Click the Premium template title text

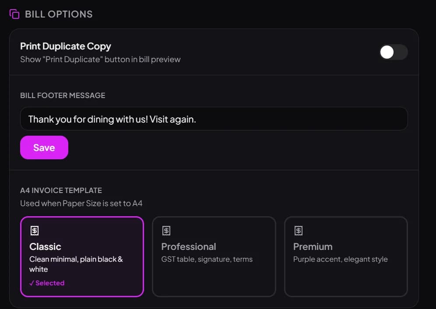coord(313,247)
